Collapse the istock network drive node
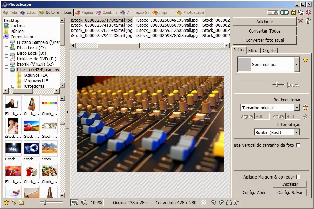 click(x=6, y=70)
